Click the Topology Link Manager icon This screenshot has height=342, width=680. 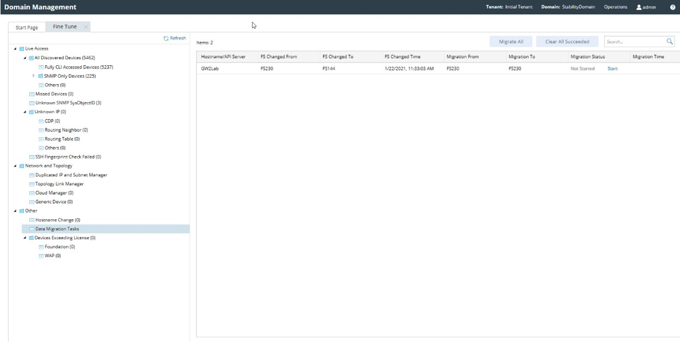coord(32,184)
